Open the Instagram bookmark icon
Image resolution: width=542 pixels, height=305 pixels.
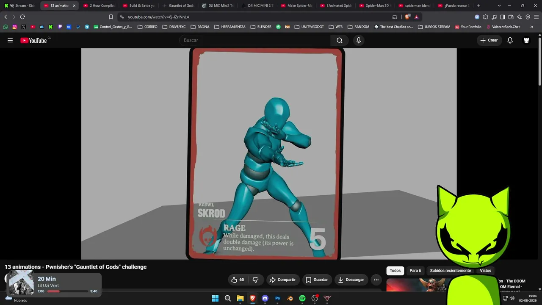click(14, 27)
